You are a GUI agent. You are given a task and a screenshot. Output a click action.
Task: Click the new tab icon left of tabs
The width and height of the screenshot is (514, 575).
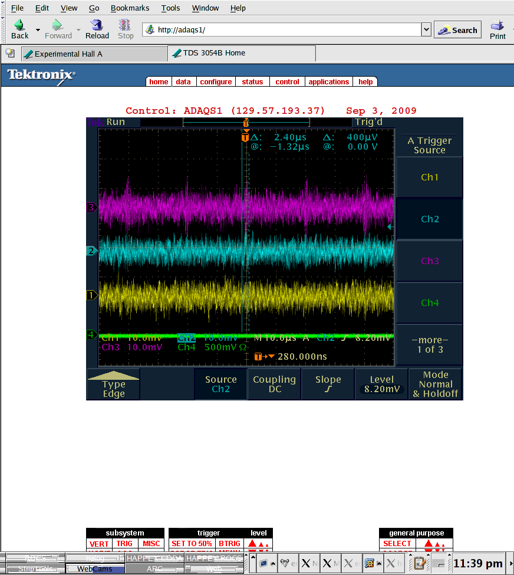10,54
